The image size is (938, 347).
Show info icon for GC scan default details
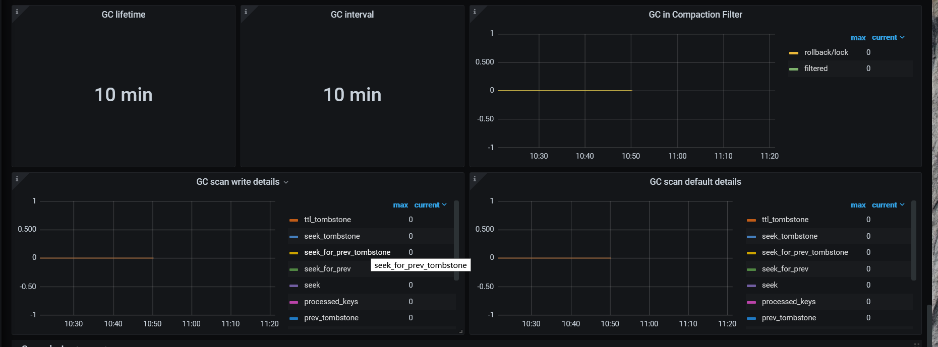(x=475, y=179)
